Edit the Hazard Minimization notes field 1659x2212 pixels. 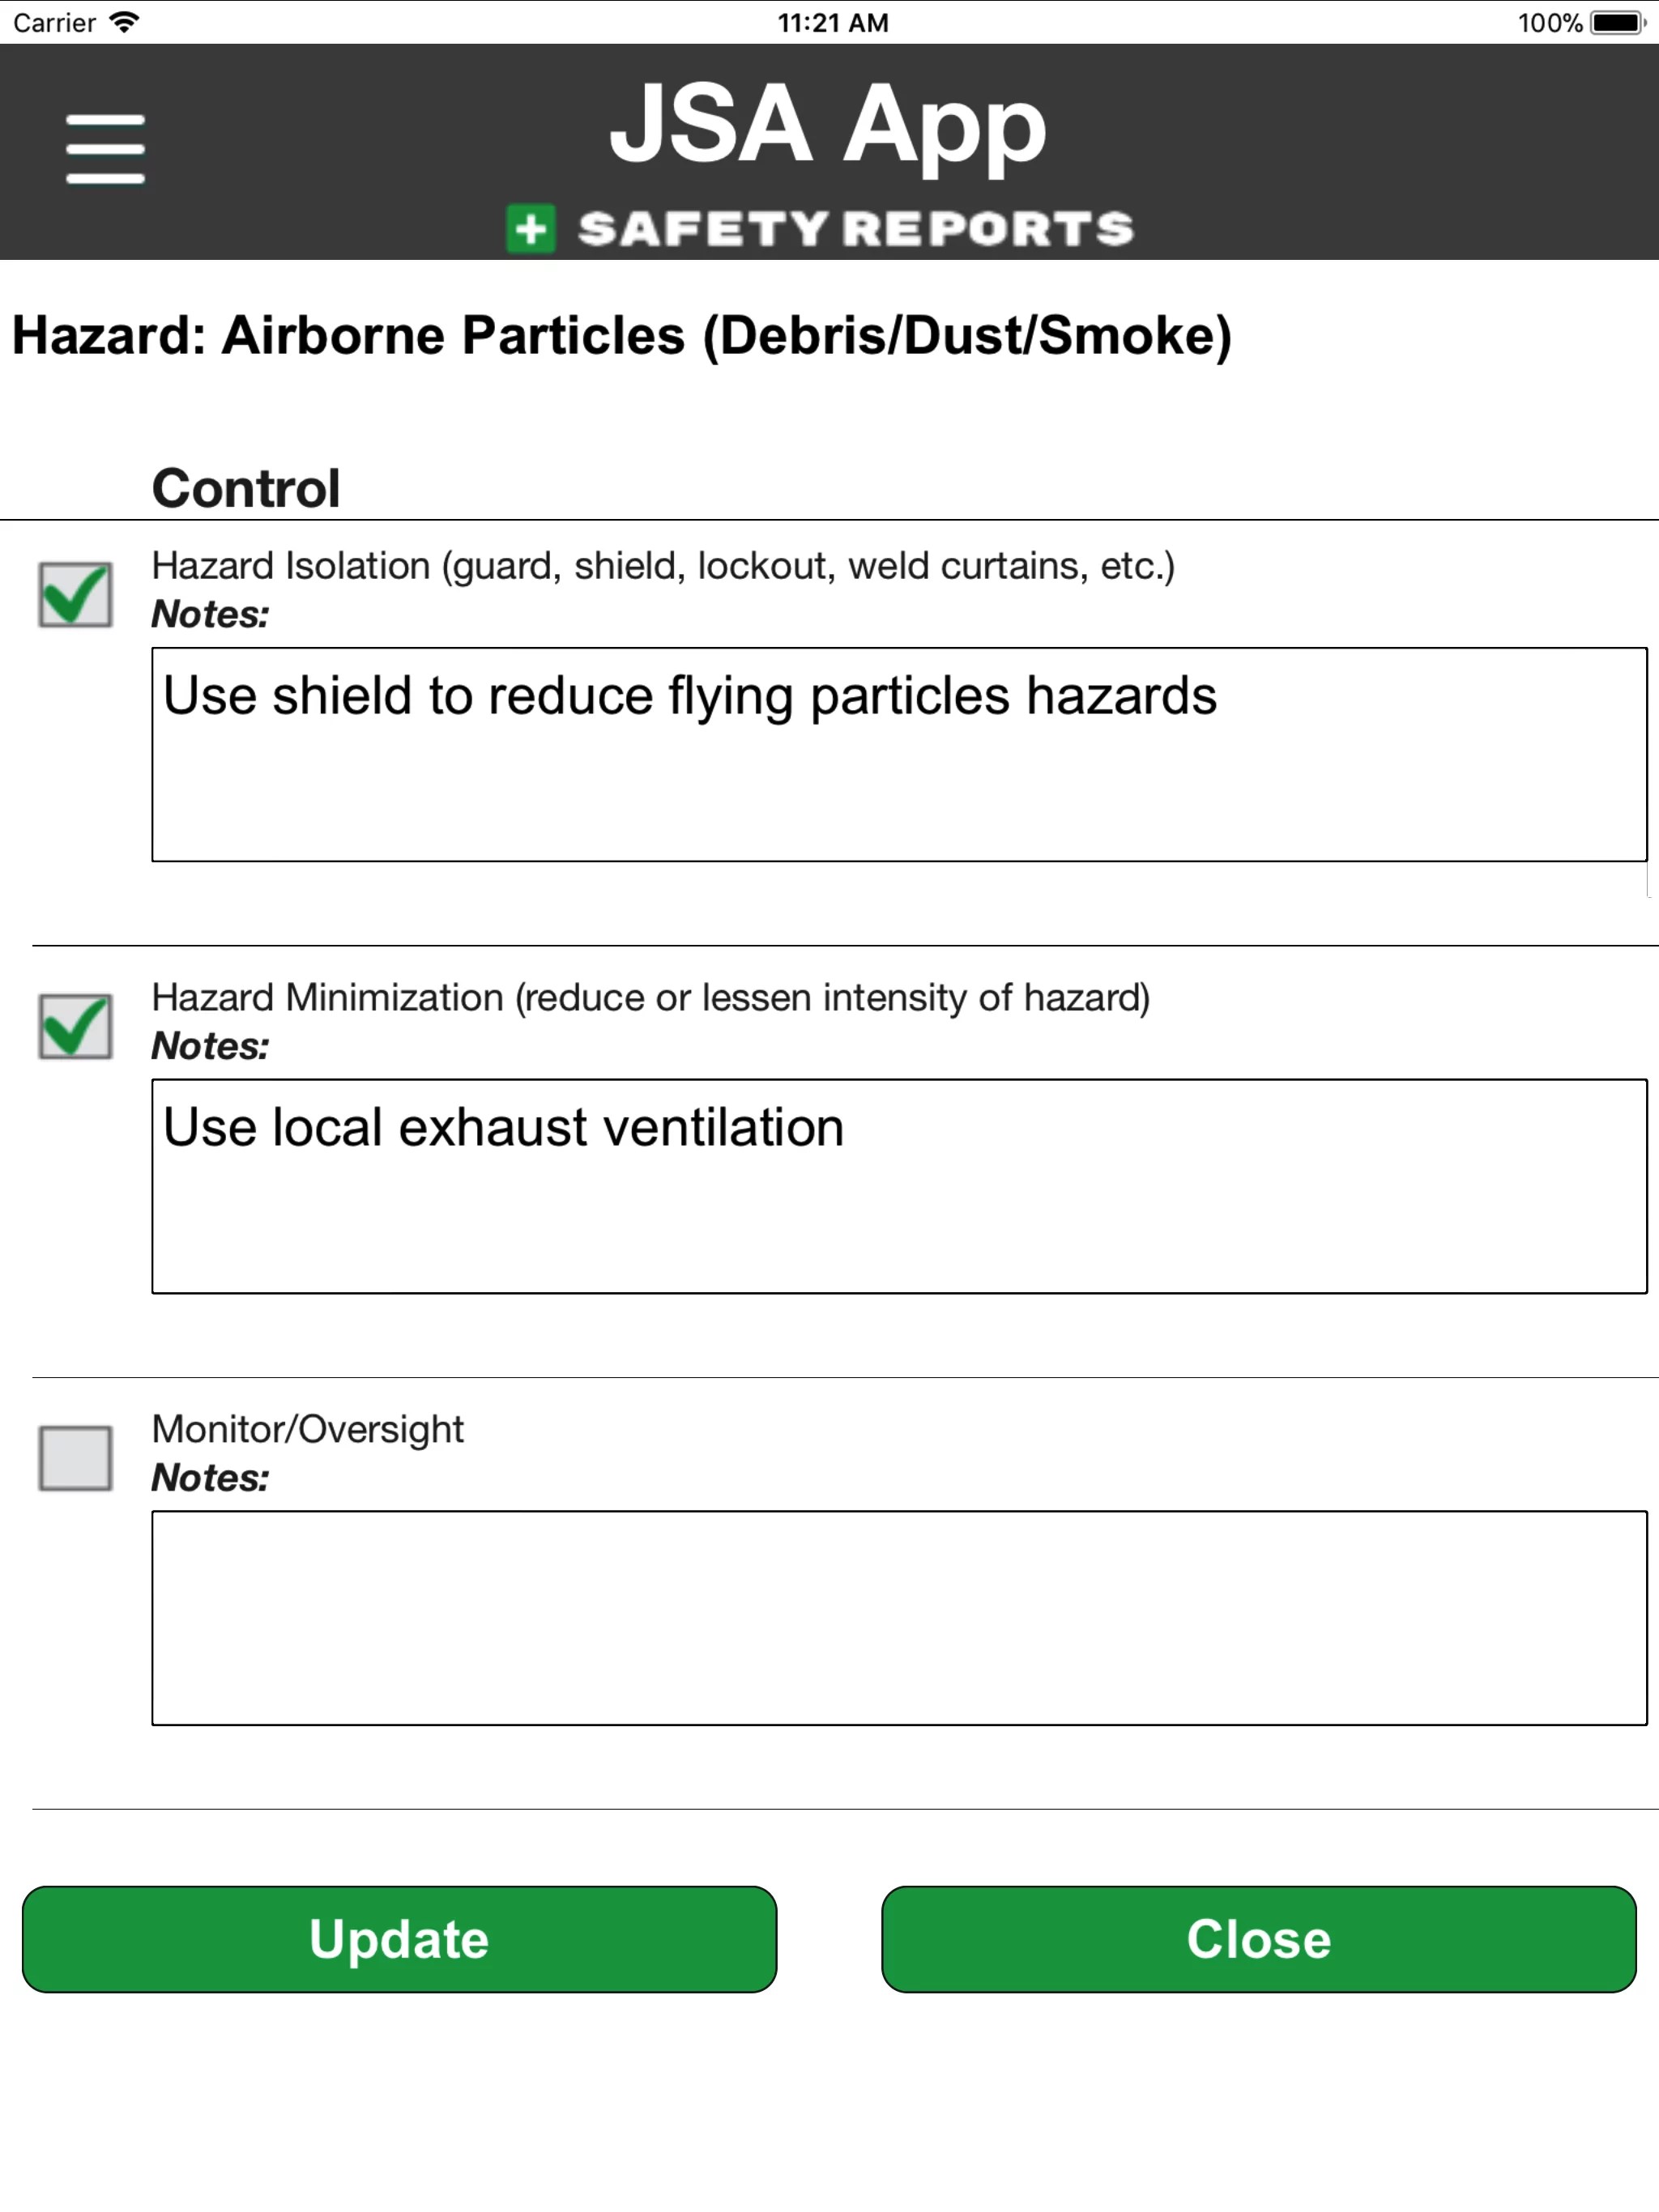click(898, 1186)
